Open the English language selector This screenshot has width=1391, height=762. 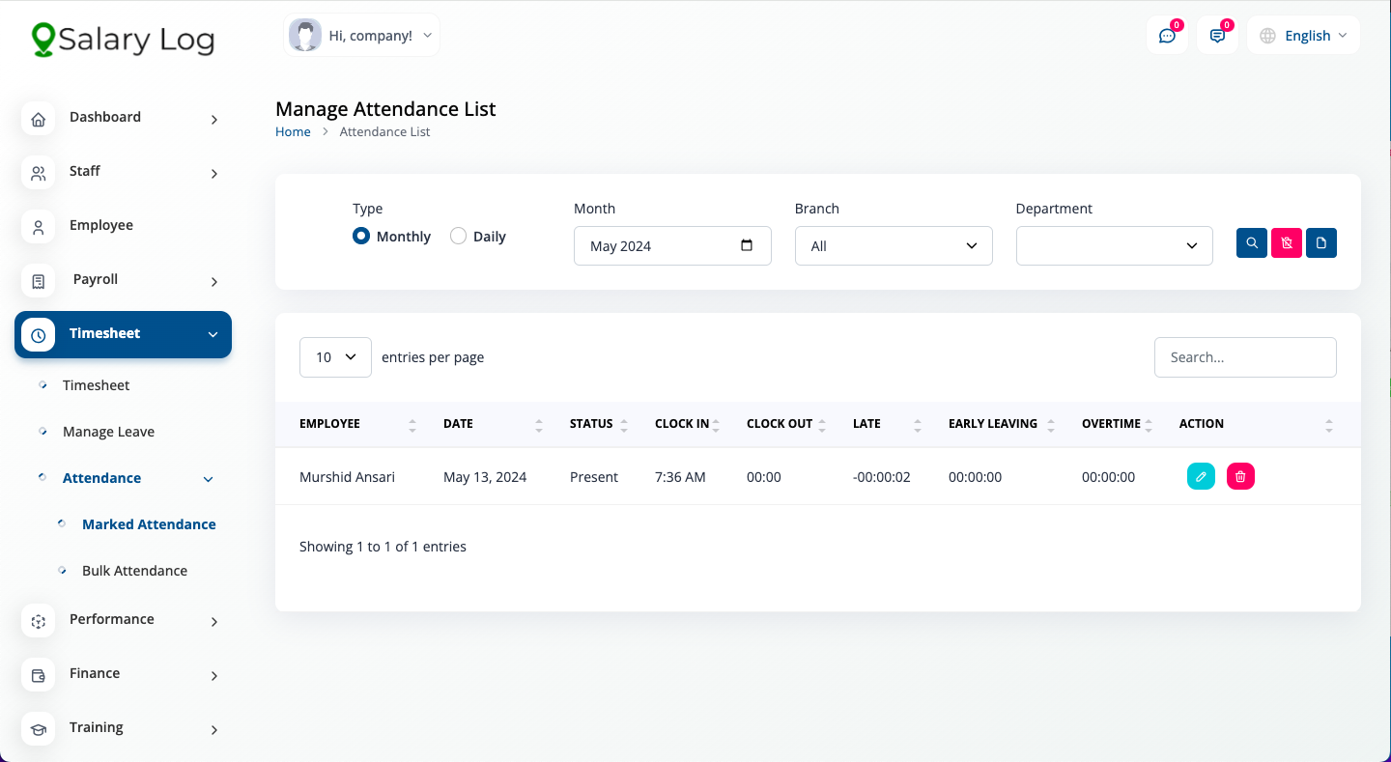[x=1304, y=36]
